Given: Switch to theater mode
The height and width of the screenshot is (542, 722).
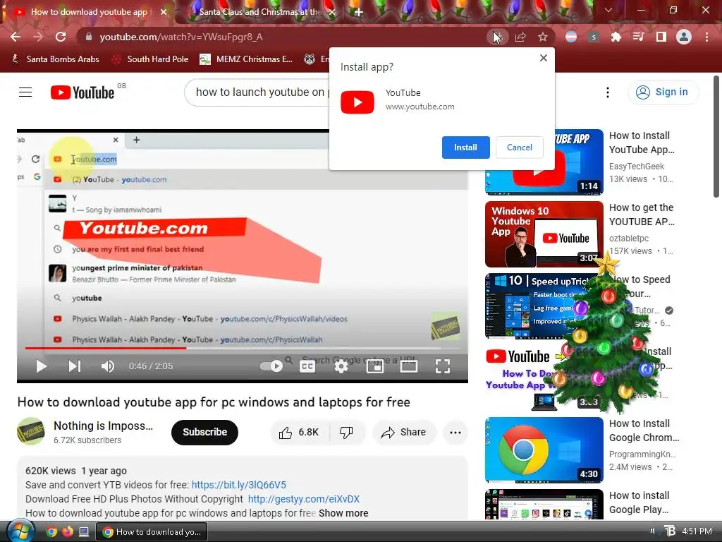Looking at the screenshot, I should [408, 366].
